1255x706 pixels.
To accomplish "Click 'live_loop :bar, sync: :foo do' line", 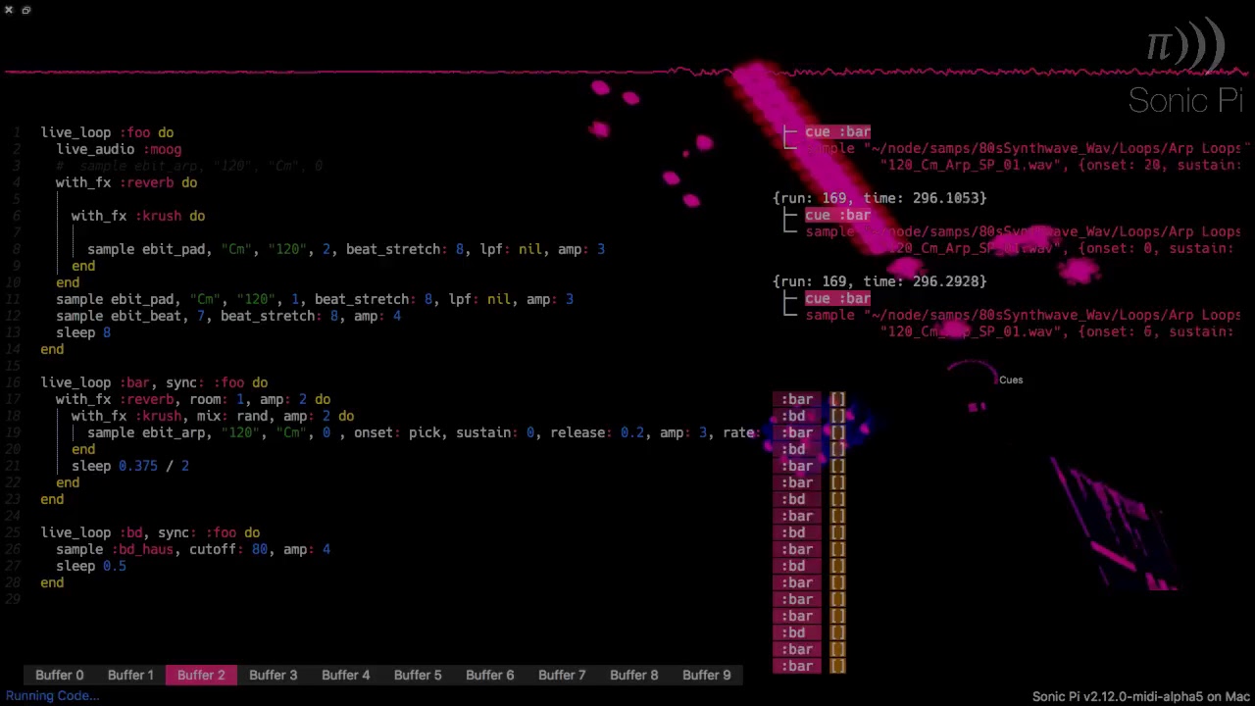I will pos(154,382).
